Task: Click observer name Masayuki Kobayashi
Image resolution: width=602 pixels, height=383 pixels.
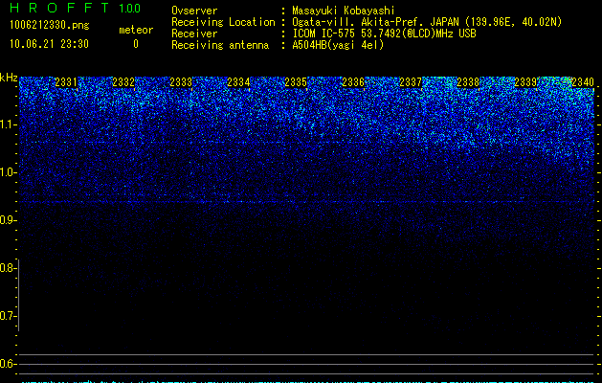Action: coord(344,11)
